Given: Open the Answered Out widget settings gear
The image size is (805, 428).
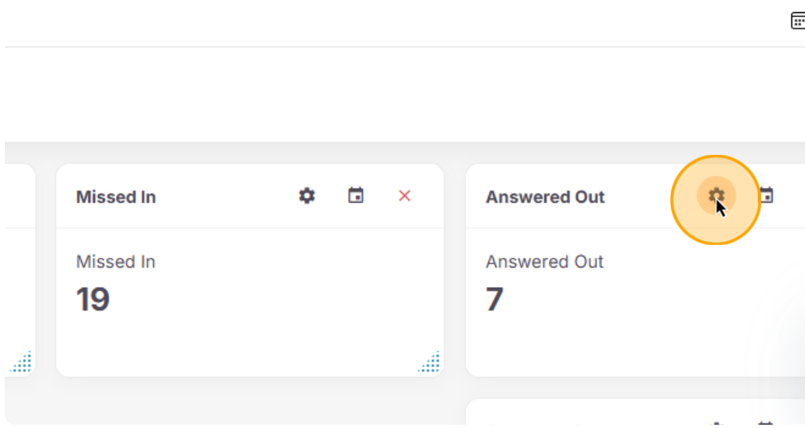Looking at the screenshot, I should [716, 196].
